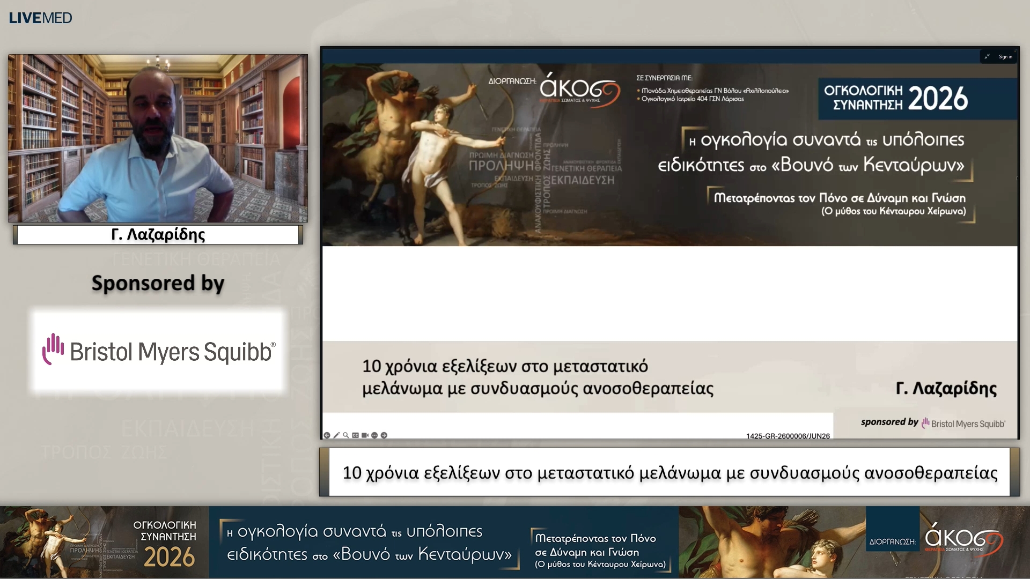This screenshot has width=1030, height=579.
Task: Open the magnifier zoom tool
Action: click(x=346, y=435)
